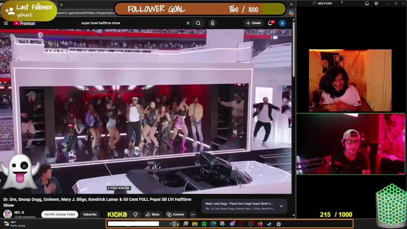Go to YouTube Premium home logo

pos(24,23)
